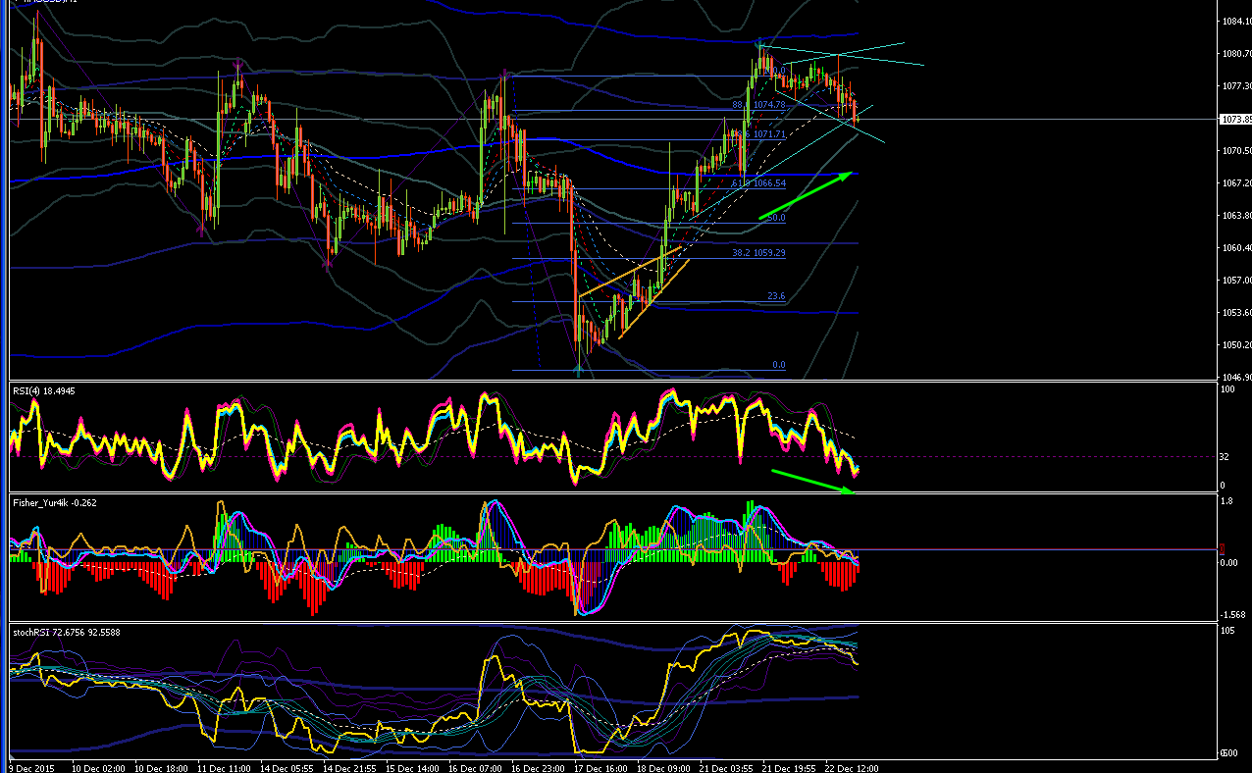Click the current price tag 1073.85
The width and height of the screenshot is (1252, 773).
pos(1234,120)
